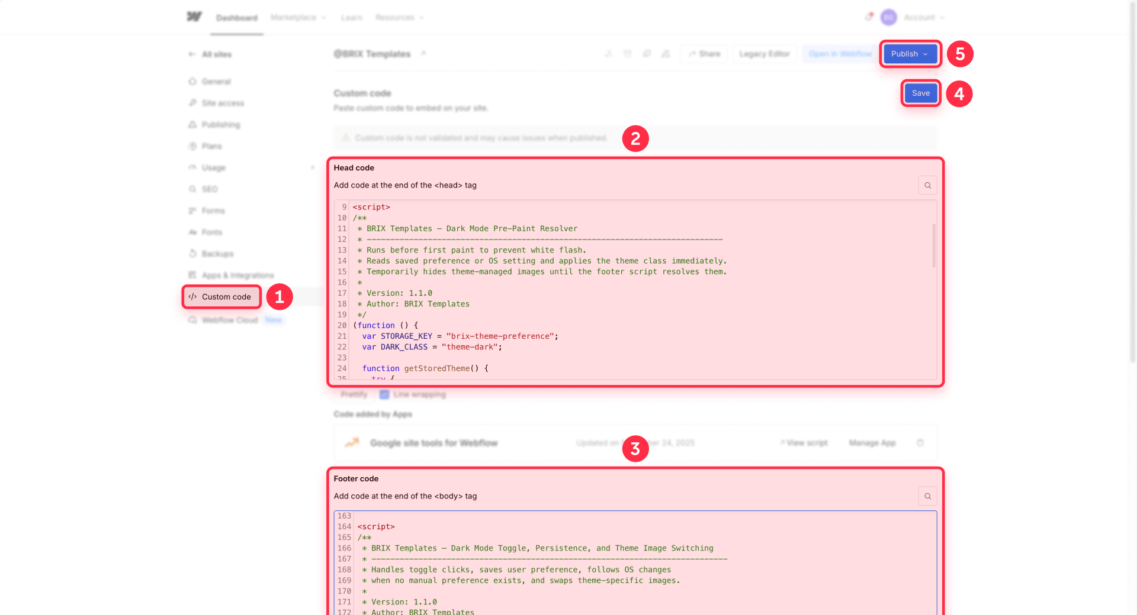Screen dimensions: 1137x615
Task: Open Apps & Integrations section
Action: tap(238, 276)
